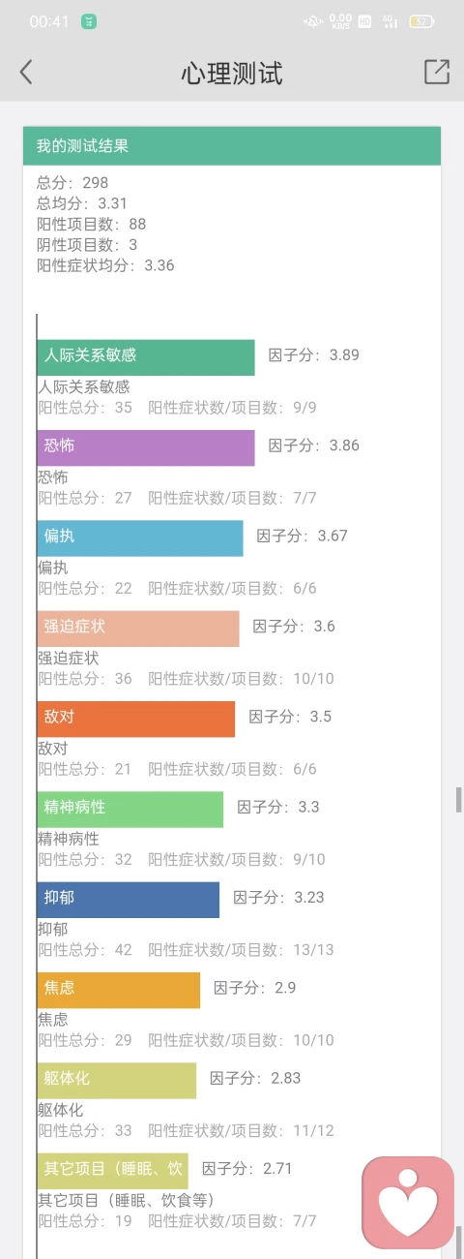Tap the pink heart figure floating icon
464x1259 pixels.
coord(408,1203)
